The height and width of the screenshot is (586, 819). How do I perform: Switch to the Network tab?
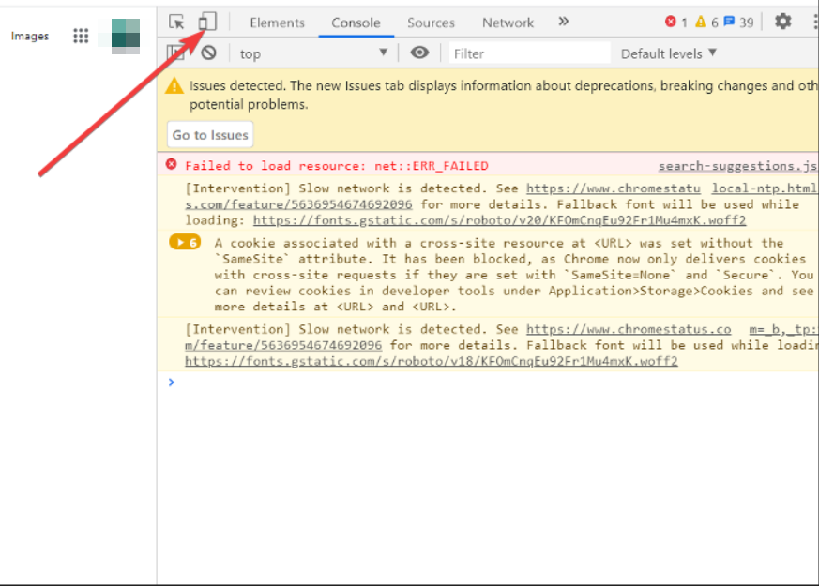coord(508,23)
